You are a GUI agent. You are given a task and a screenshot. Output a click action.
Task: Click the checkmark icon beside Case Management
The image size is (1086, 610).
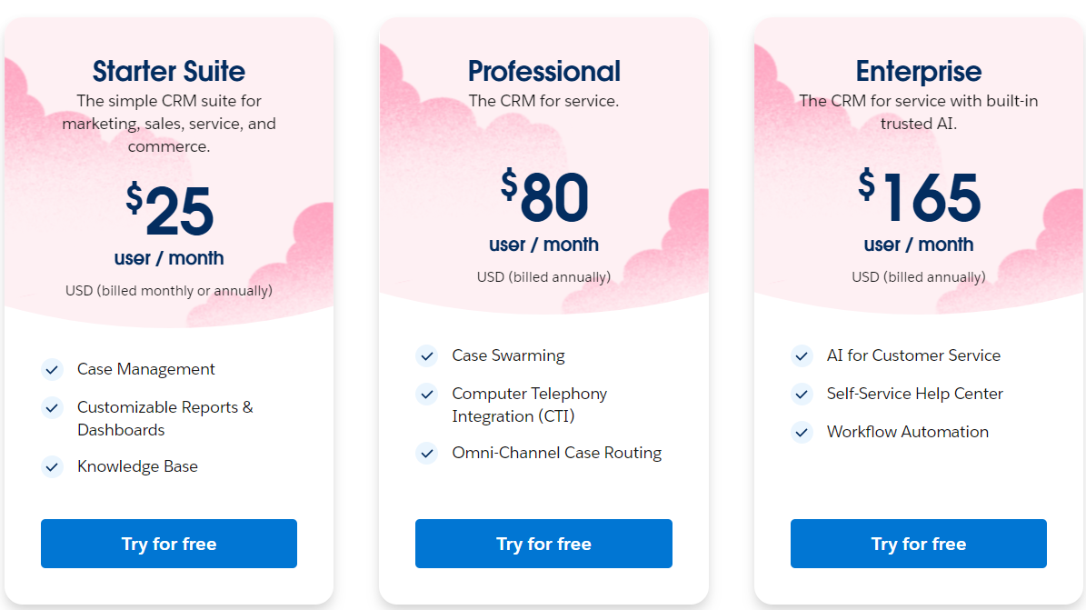pos(52,369)
